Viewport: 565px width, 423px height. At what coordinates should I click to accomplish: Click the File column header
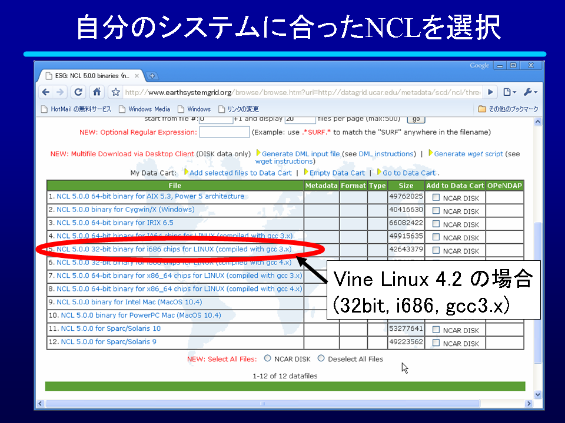click(175, 186)
